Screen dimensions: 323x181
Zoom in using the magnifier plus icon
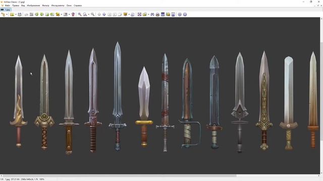80,15
